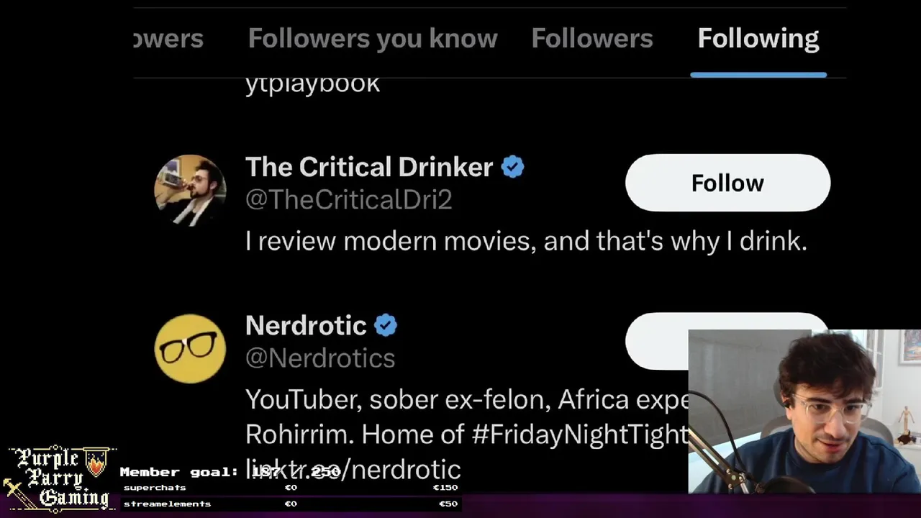Click The Critical Drinker's verified badge
Viewport: 921px width, 518px height.
click(512, 167)
